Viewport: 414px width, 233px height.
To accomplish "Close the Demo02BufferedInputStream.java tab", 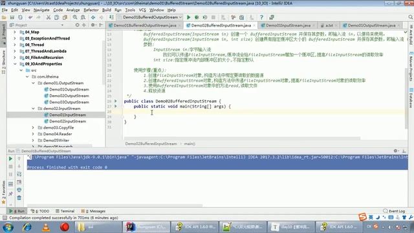I will (254, 26).
